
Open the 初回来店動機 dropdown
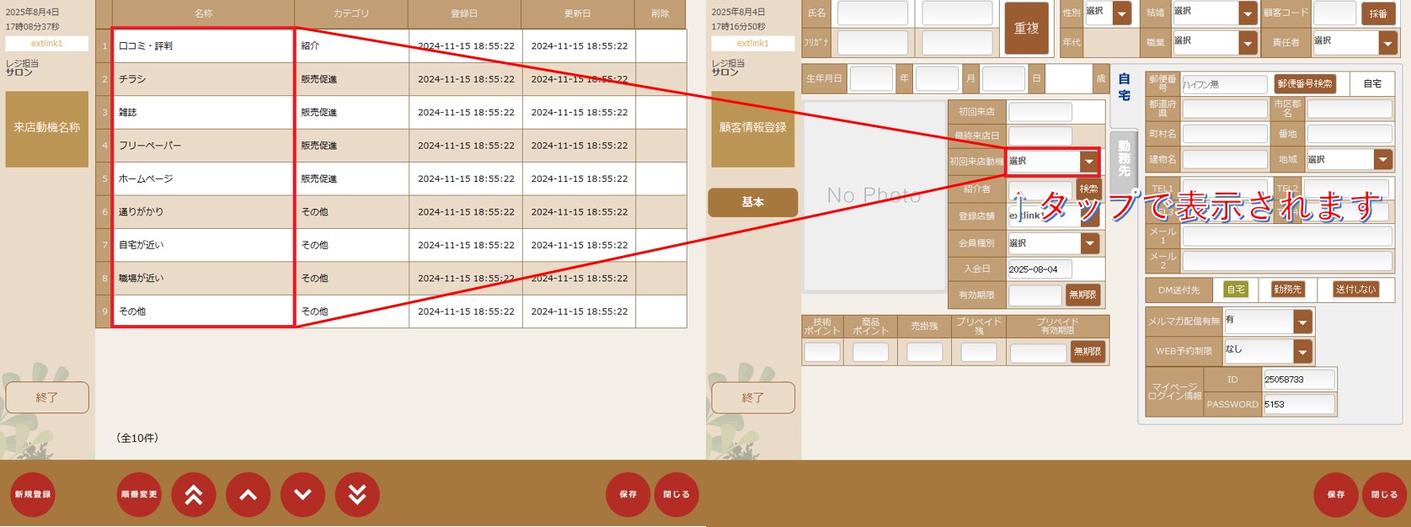tap(1089, 162)
